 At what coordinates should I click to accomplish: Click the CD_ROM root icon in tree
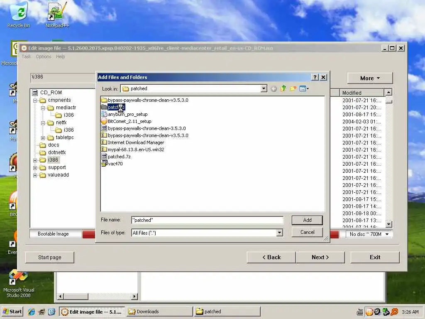35,93
